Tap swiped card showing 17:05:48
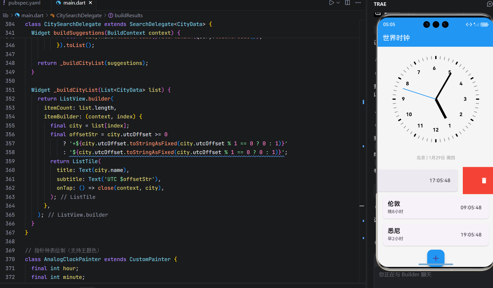The height and width of the screenshot is (288, 493). click(x=418, y=180)
